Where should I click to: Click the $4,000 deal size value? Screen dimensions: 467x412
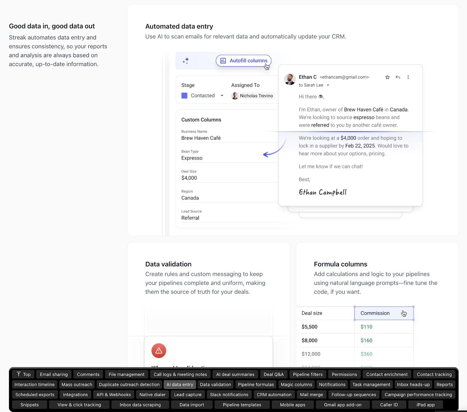189,178
